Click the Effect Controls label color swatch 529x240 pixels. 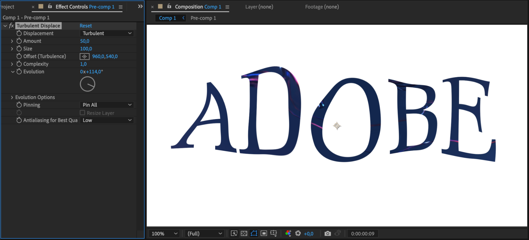41,6
